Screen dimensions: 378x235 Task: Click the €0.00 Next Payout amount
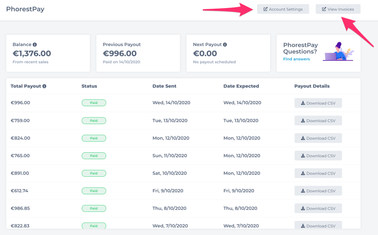(205, 53)
